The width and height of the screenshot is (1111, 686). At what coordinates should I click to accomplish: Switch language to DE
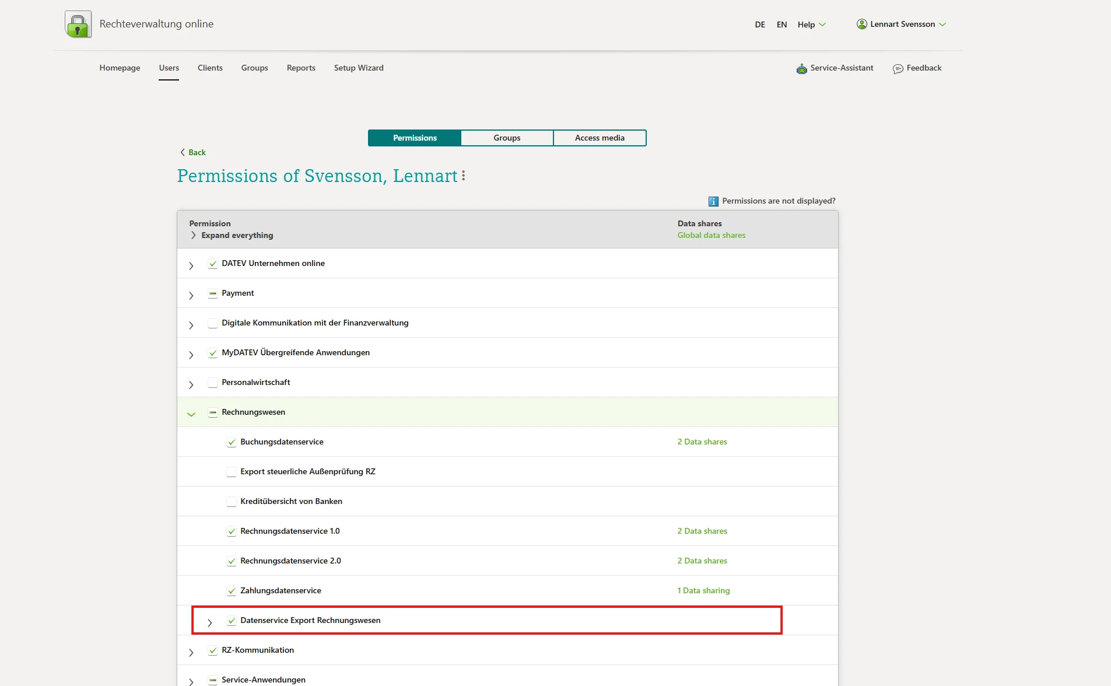point(760,24)
